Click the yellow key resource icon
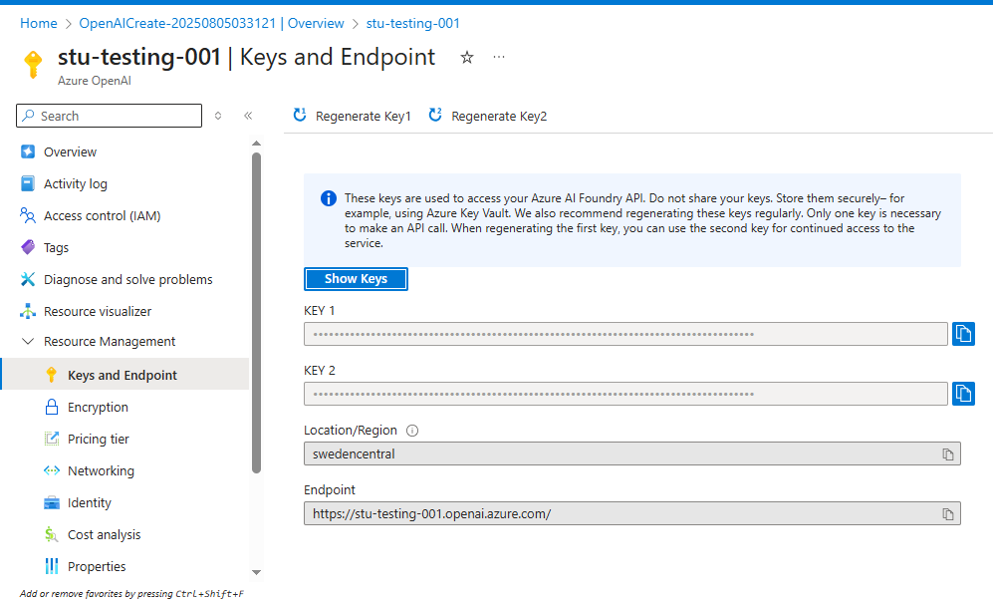This screenshot has height=603, width=993. coord(33,65)
